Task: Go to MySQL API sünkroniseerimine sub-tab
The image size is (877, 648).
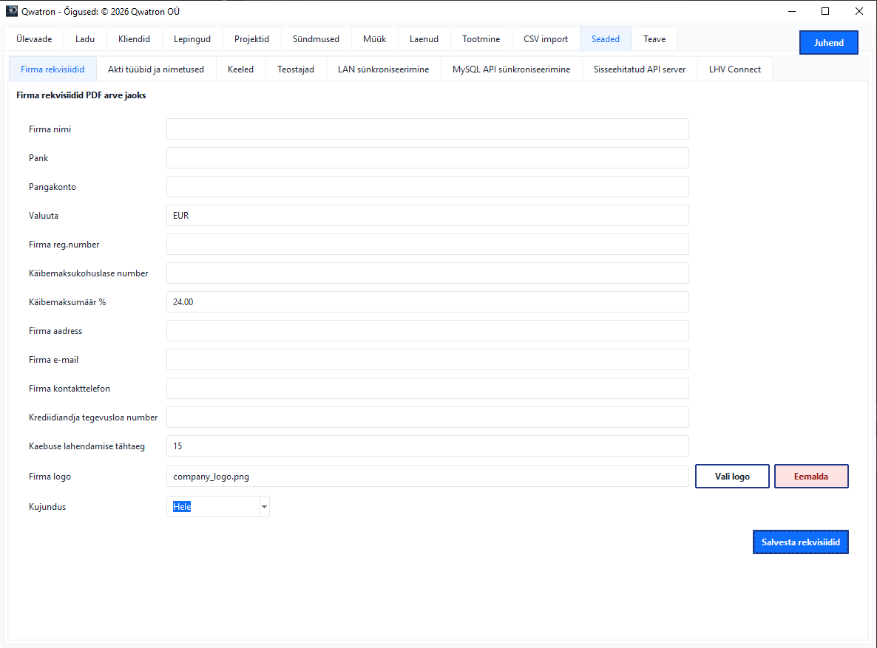Action: 512,69
